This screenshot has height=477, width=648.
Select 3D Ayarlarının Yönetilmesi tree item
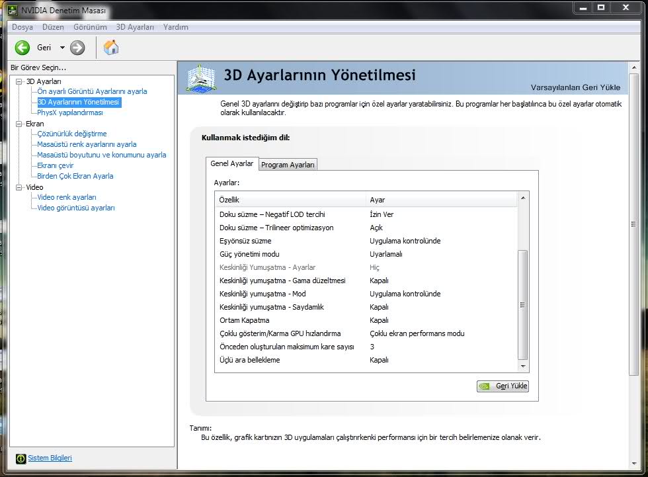79,102
